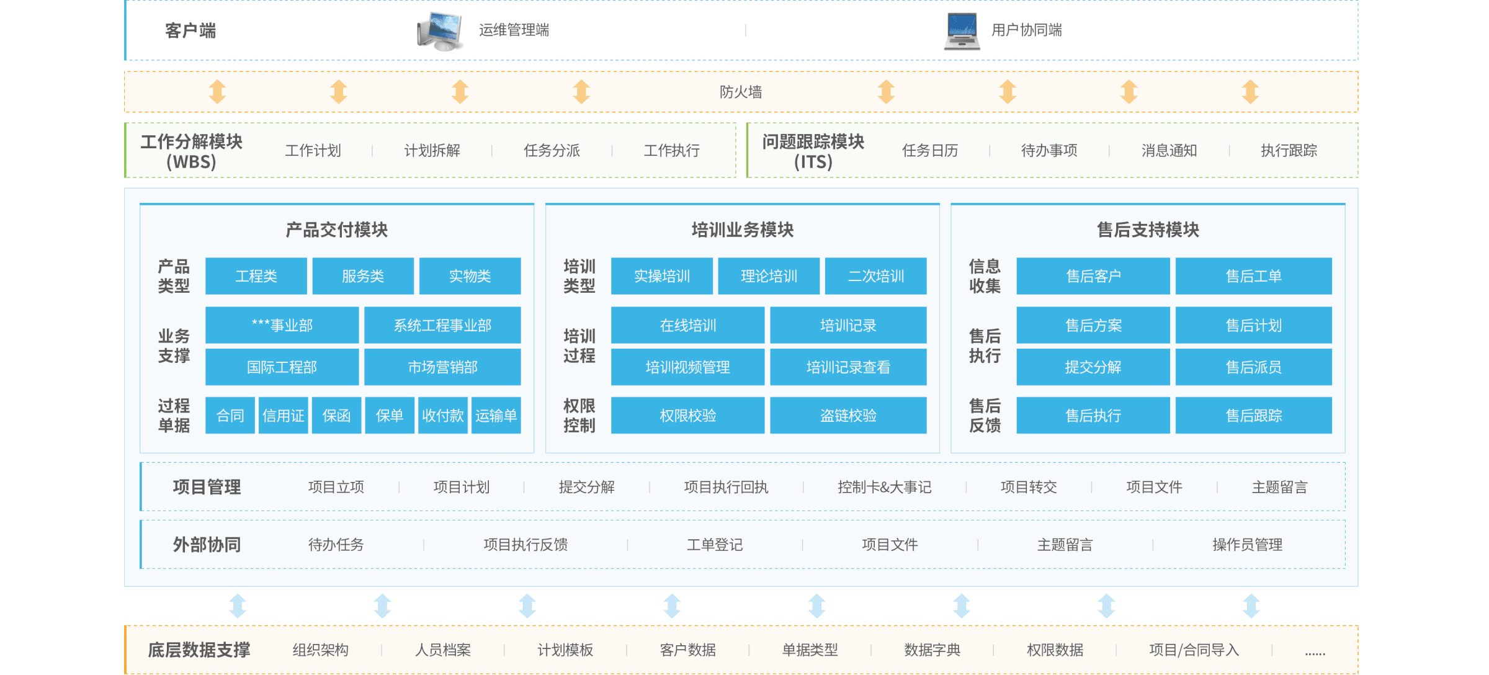Select 计划拆解 in the WBS module
This screenshot has height=675, width=1489.
(432, 151)
